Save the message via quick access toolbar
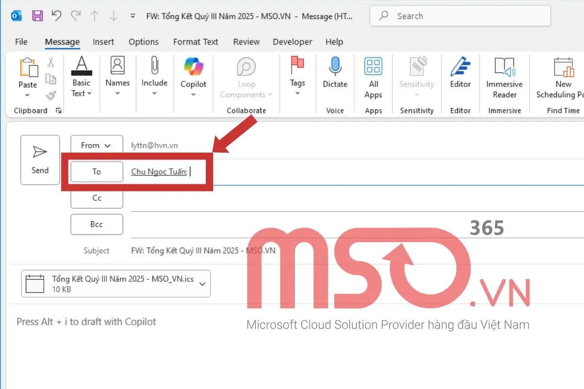Viewport: 584px width, 389px height. point(36,16)
